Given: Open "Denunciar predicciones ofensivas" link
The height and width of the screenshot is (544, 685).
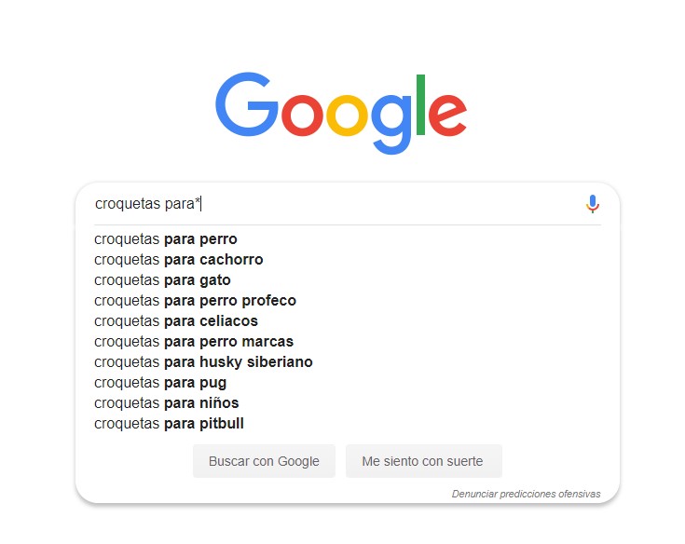Looking at the screenshot, I should (x=526, y=494).
